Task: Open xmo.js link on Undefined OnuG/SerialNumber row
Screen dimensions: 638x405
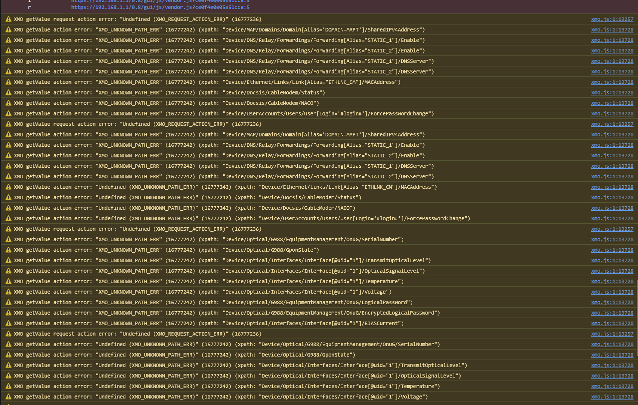Action: pyautogui.click(x=612, y=344)
